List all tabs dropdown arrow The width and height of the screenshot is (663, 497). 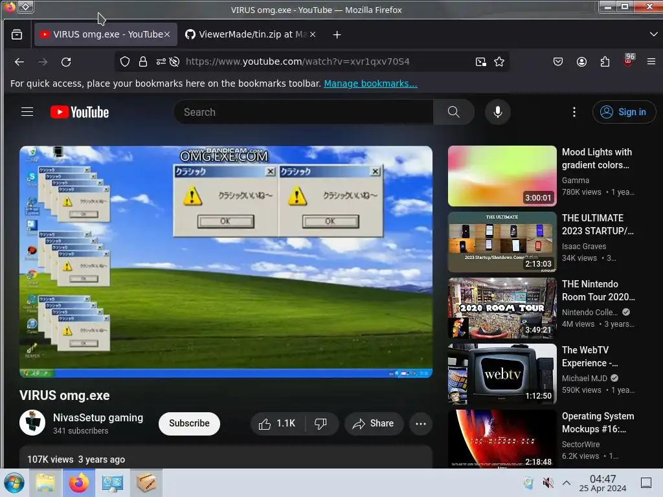[x=653, y=34]
